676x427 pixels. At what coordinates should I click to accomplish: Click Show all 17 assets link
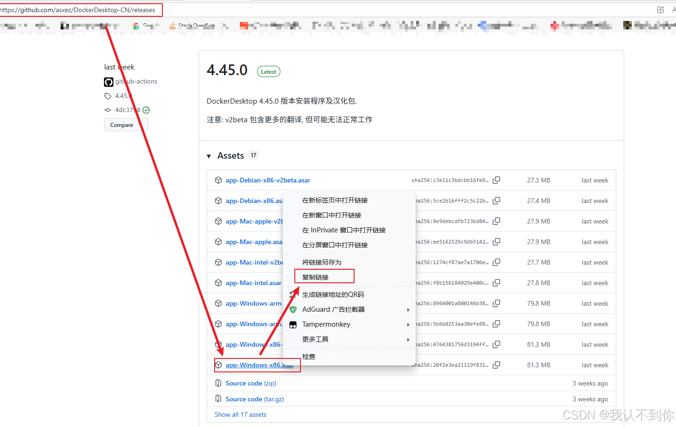[240, 414]
